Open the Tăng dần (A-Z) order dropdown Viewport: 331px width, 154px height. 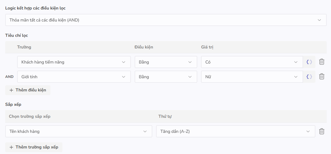coord(235,131)
